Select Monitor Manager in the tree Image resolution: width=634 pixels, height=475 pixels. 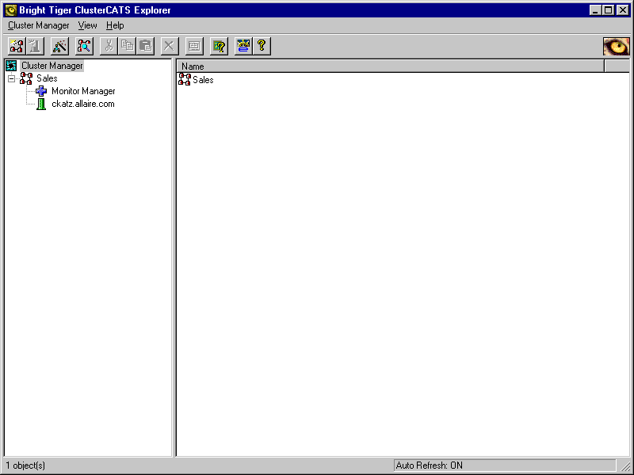(82, 91)
